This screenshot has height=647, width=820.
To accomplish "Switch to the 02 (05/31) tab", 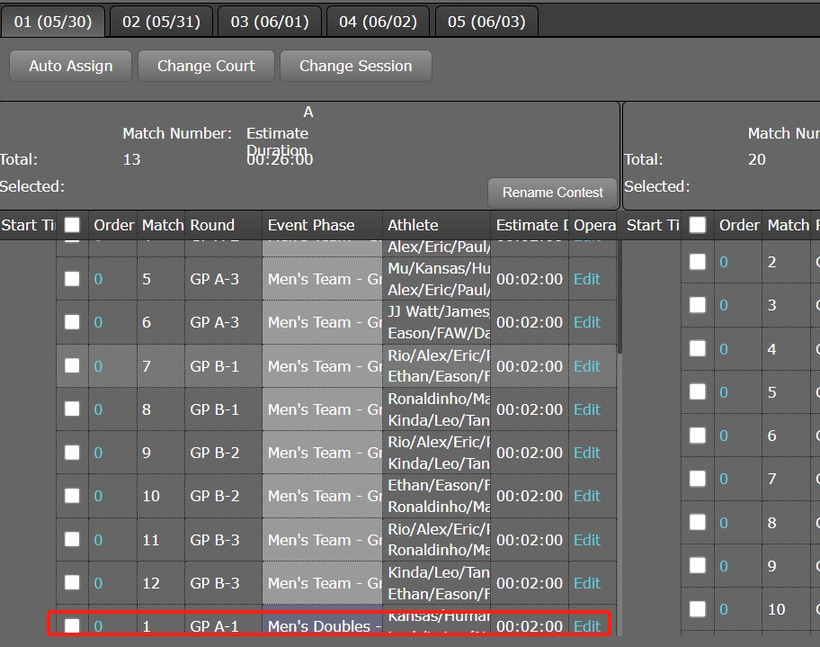I will (161, 22).
